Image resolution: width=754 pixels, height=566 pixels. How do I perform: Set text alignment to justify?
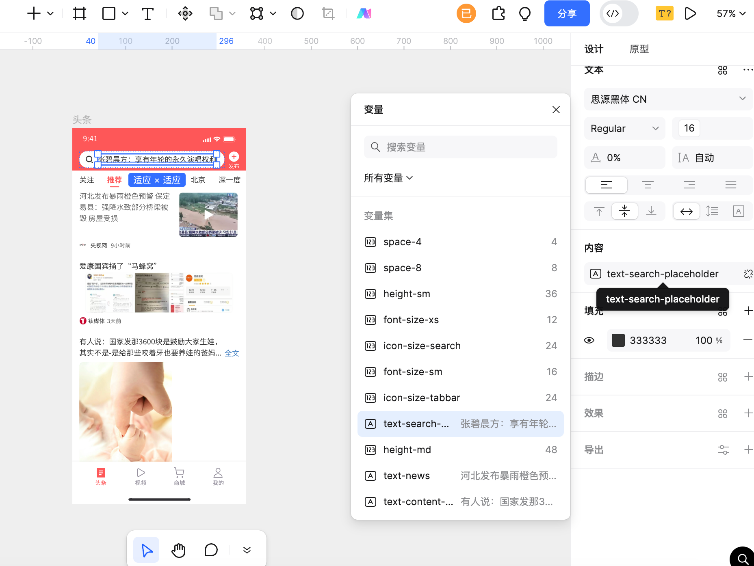coord(731,185)
